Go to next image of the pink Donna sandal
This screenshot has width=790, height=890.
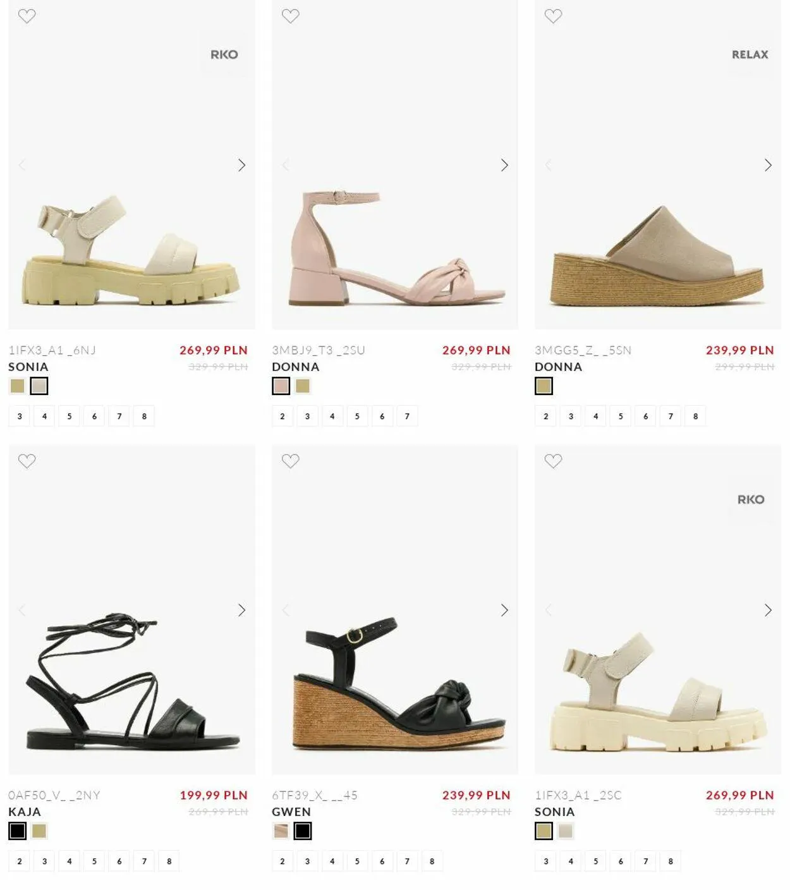[x=504, y=165]
